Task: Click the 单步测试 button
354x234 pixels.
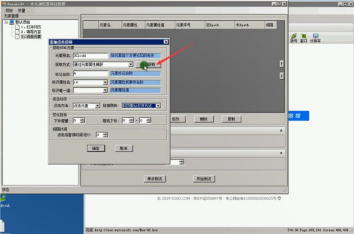Action: tap(155, 179)
